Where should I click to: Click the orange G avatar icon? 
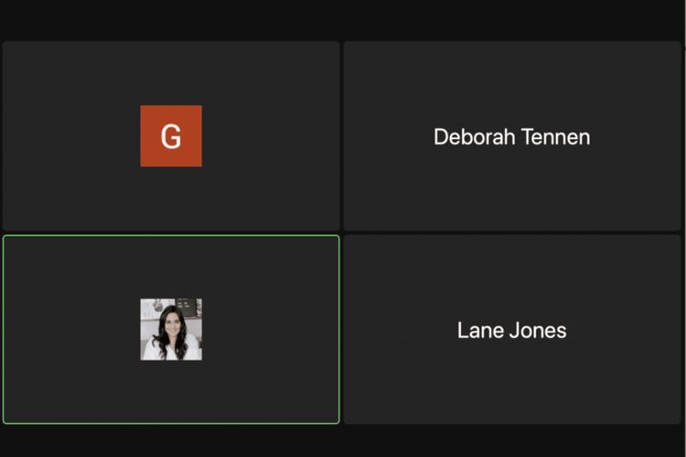171,136
